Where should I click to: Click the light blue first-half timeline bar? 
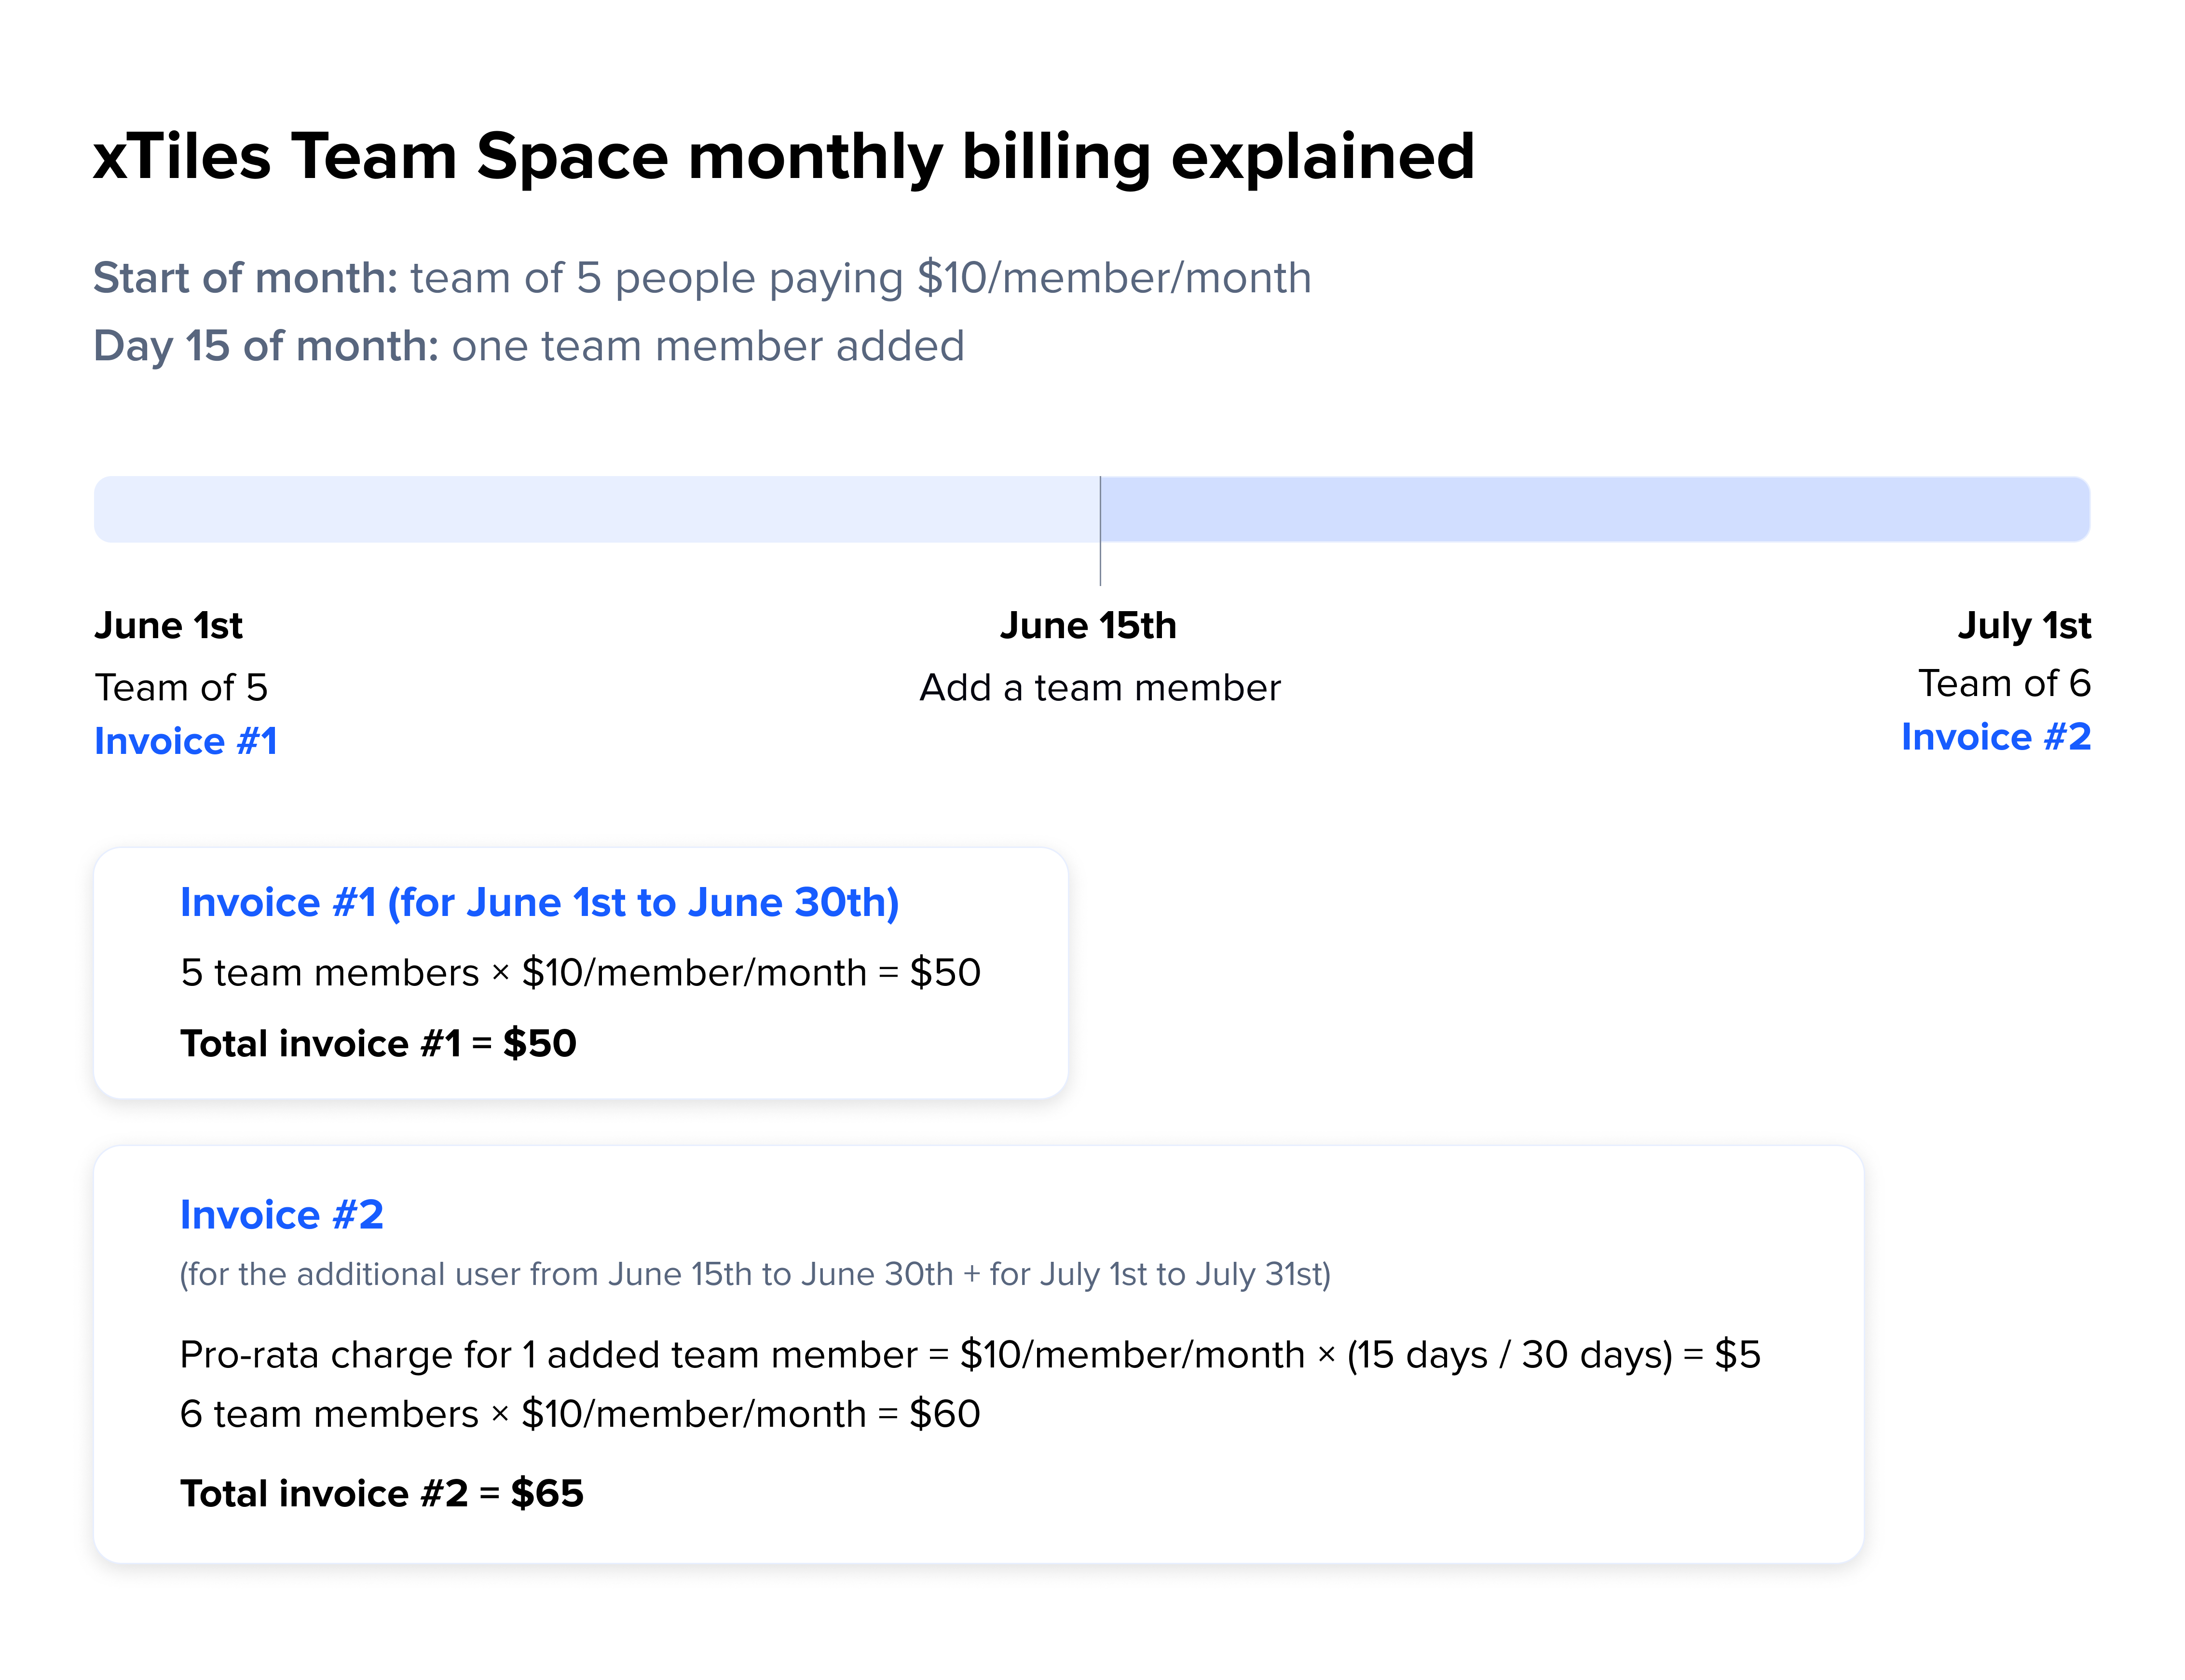[597, 509]
